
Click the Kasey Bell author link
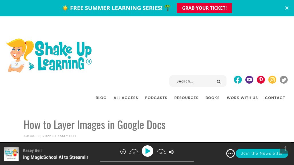coord(67,136)
